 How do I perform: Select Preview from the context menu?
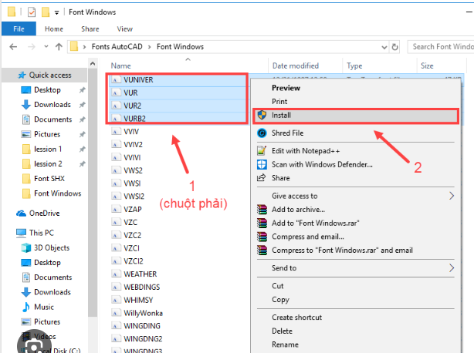click(286, 88)
